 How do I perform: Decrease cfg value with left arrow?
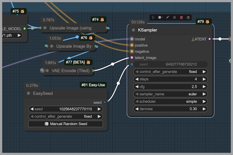point(137,87)
